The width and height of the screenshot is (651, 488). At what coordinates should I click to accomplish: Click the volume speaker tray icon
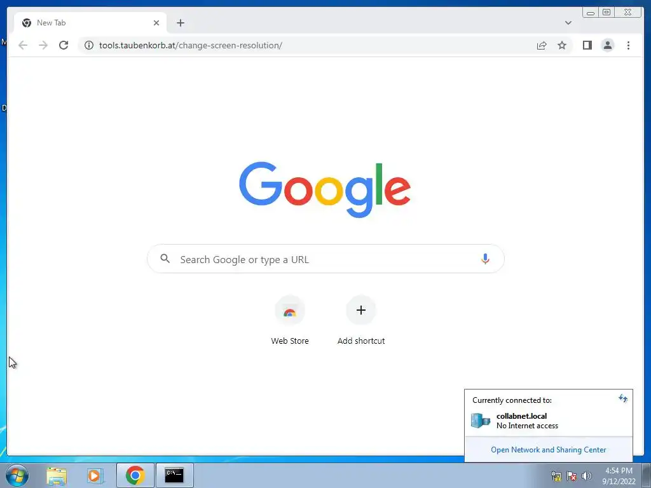pos(586,476)
